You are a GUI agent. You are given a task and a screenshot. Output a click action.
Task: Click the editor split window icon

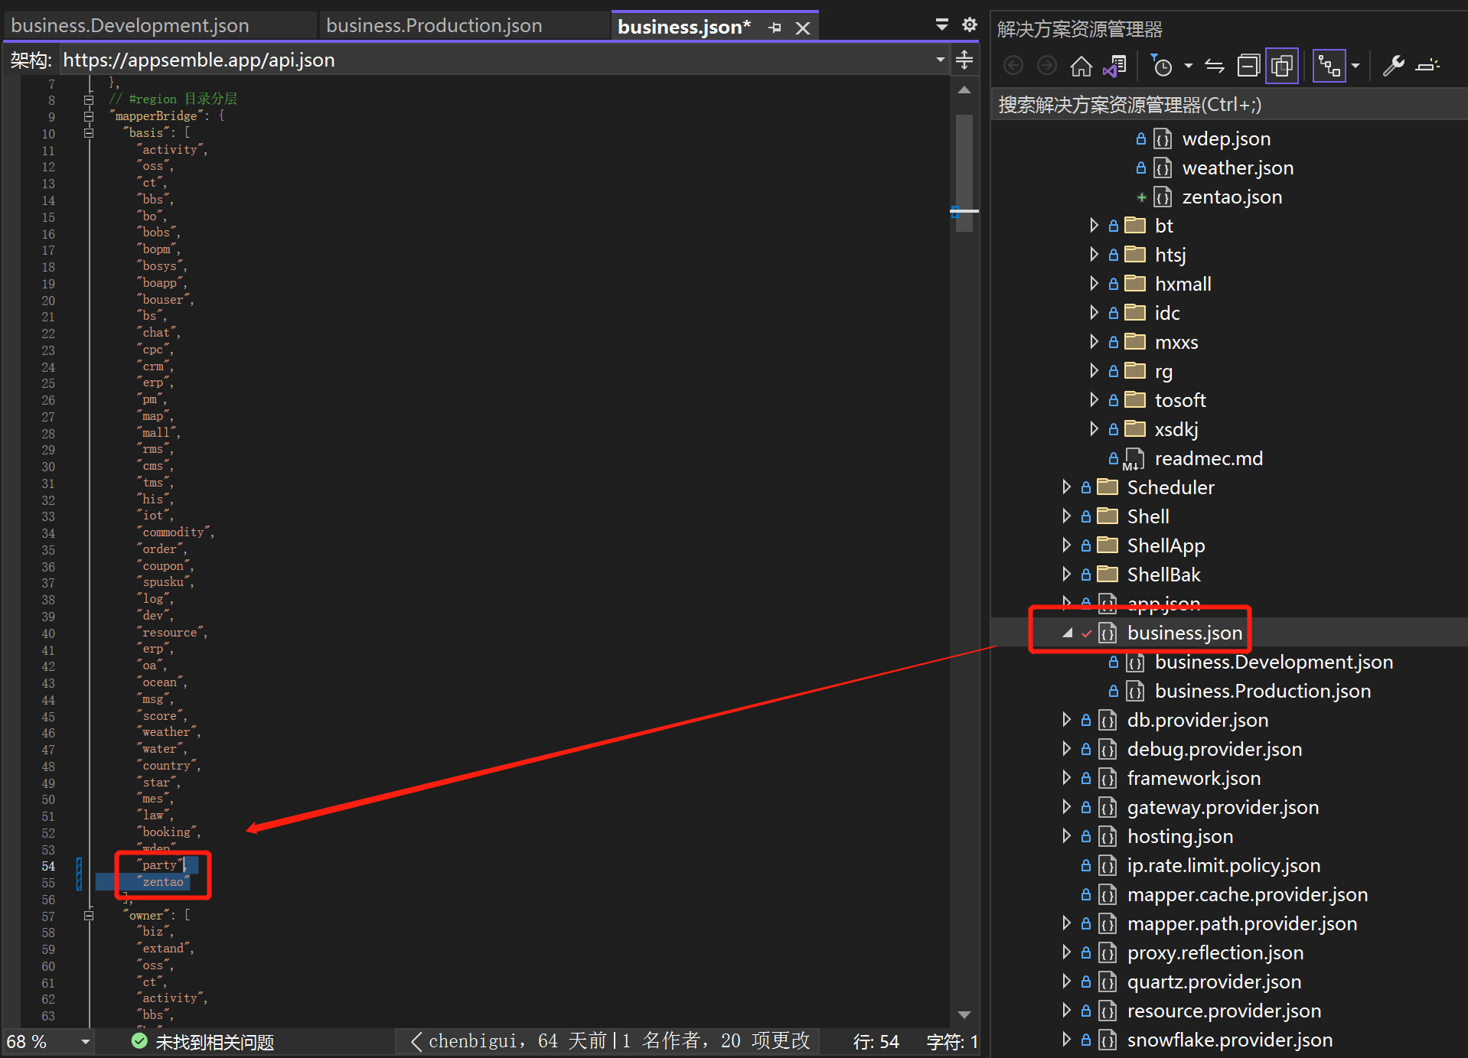coord(965,60)
